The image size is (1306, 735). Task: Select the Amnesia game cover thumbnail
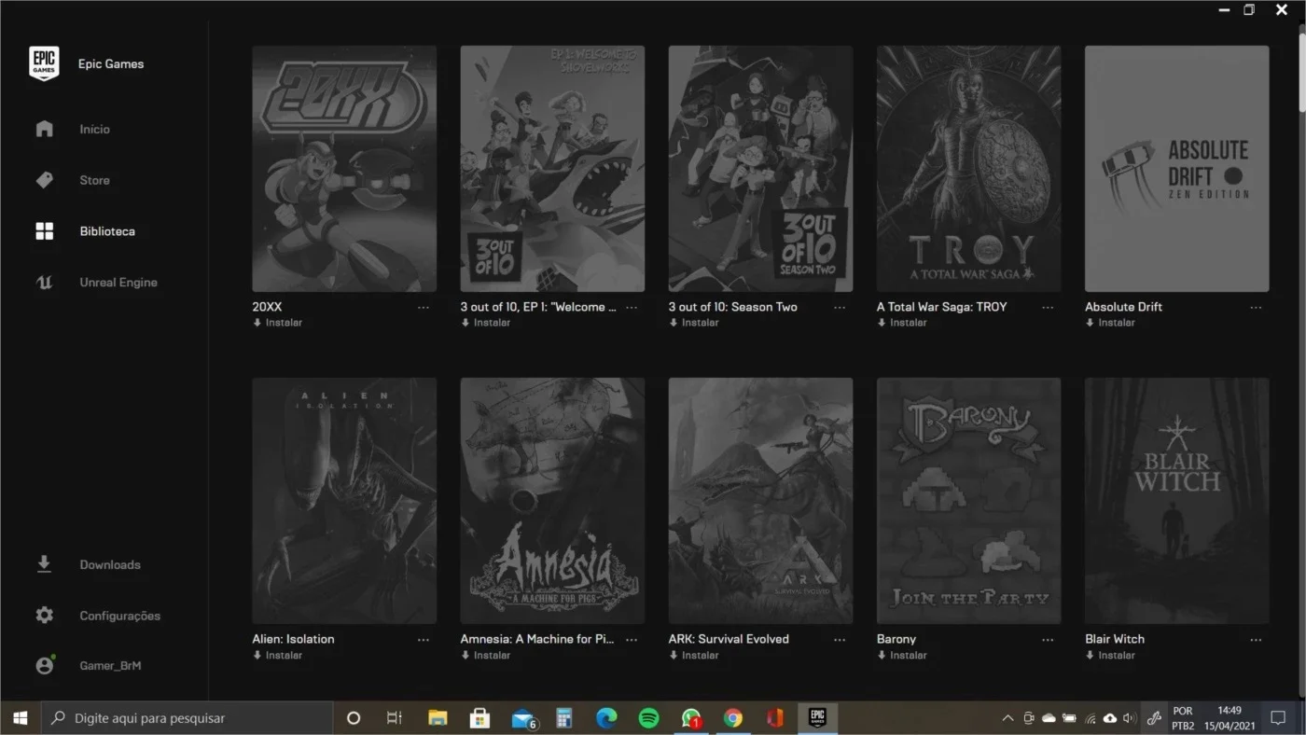pos(552,501)
